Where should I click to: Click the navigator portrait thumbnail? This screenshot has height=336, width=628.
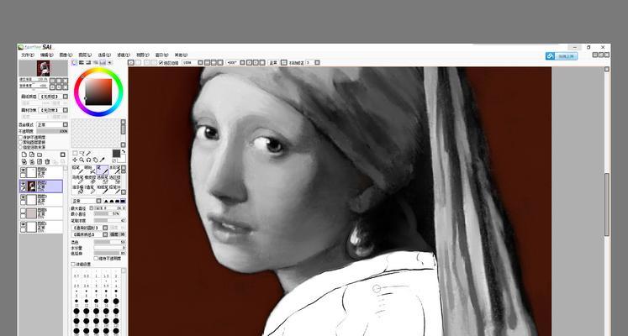[x=43, y=68]
